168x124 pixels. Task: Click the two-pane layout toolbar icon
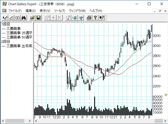point(17,18)
